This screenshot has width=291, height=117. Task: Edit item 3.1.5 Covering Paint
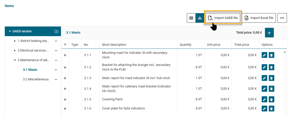pos(264,99)
